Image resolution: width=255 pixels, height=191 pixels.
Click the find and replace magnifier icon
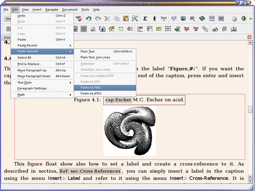point(135,18)
